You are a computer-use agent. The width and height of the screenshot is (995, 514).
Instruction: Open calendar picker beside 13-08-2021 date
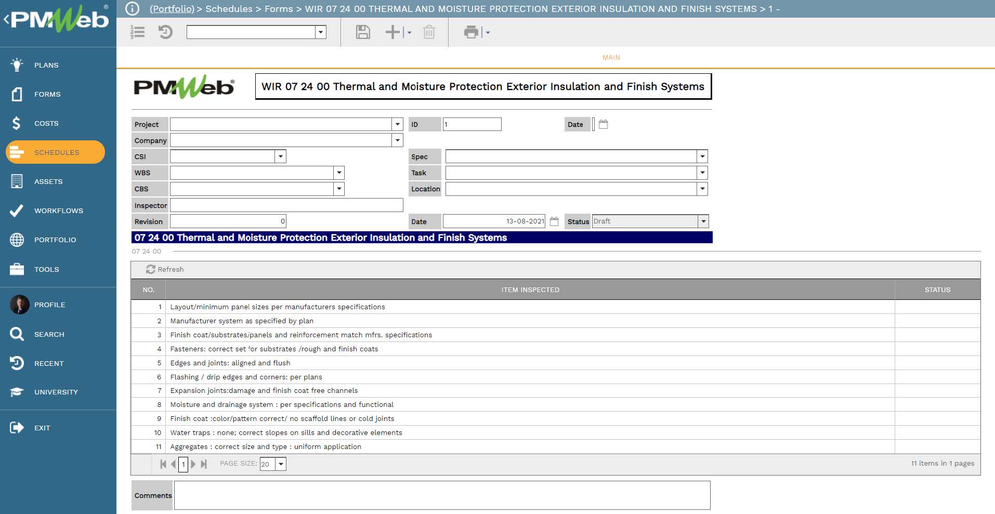point(554,221)
